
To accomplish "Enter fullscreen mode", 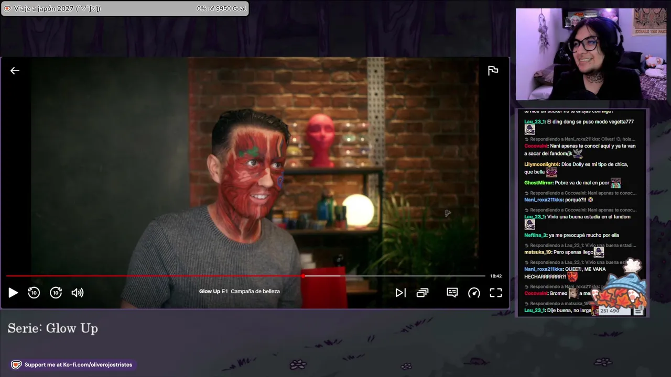I will click(x=496, y=293).
